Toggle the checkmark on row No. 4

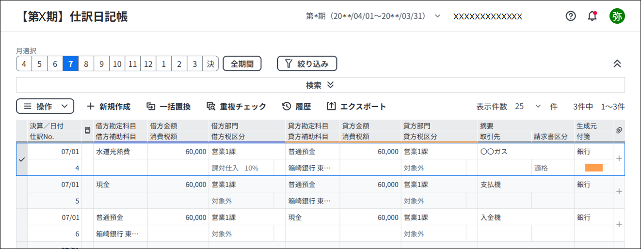point(21,159)
